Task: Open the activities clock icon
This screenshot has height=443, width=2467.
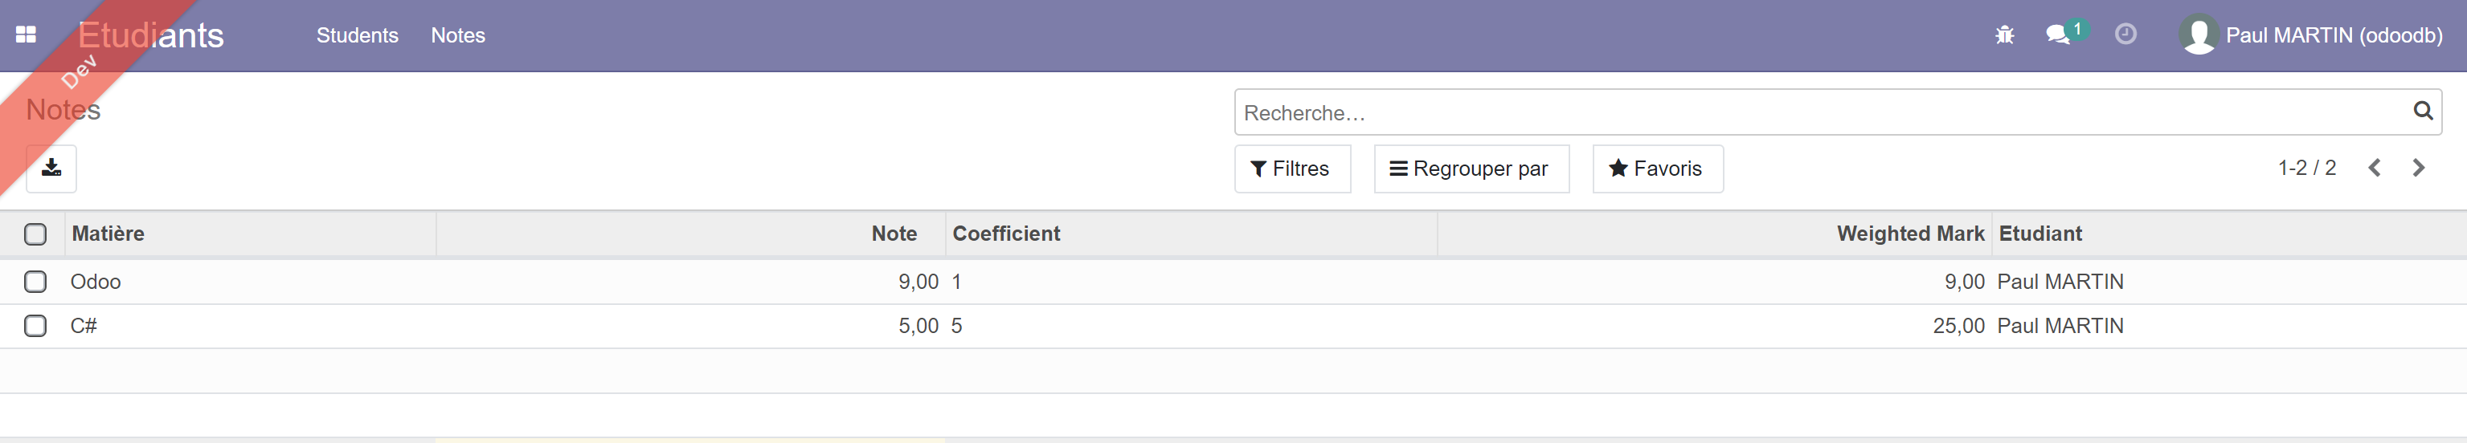Action: point(2125,35)
